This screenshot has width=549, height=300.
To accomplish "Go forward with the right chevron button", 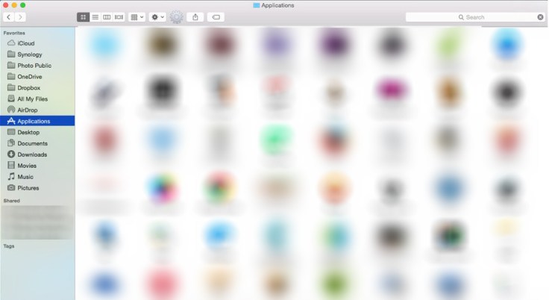I will coord(20,17).
